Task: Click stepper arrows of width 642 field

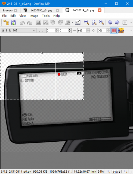Action: coord(88,30)
